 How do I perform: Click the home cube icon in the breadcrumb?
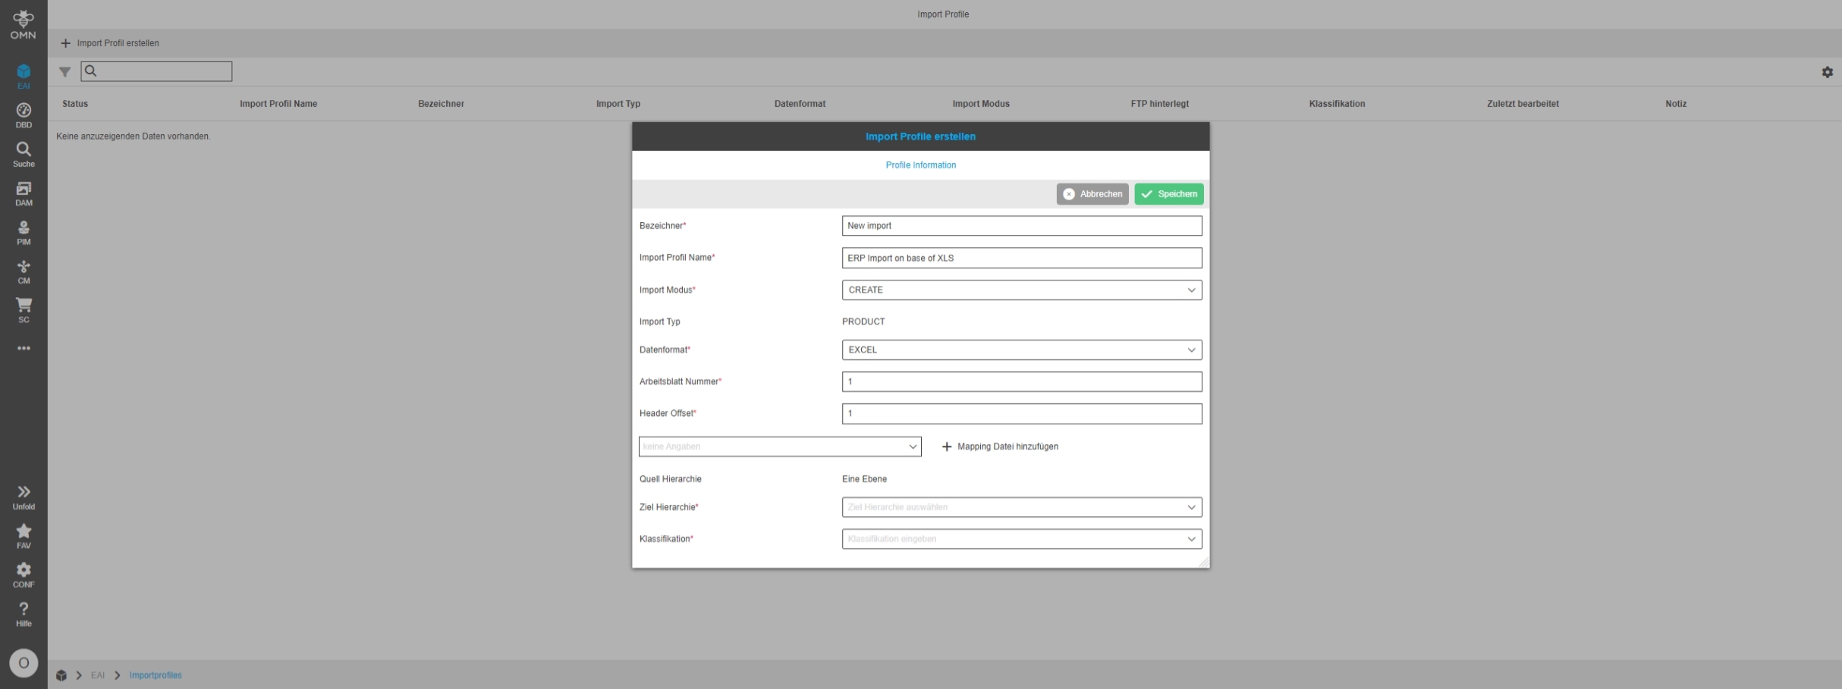[x=61, y=675]
